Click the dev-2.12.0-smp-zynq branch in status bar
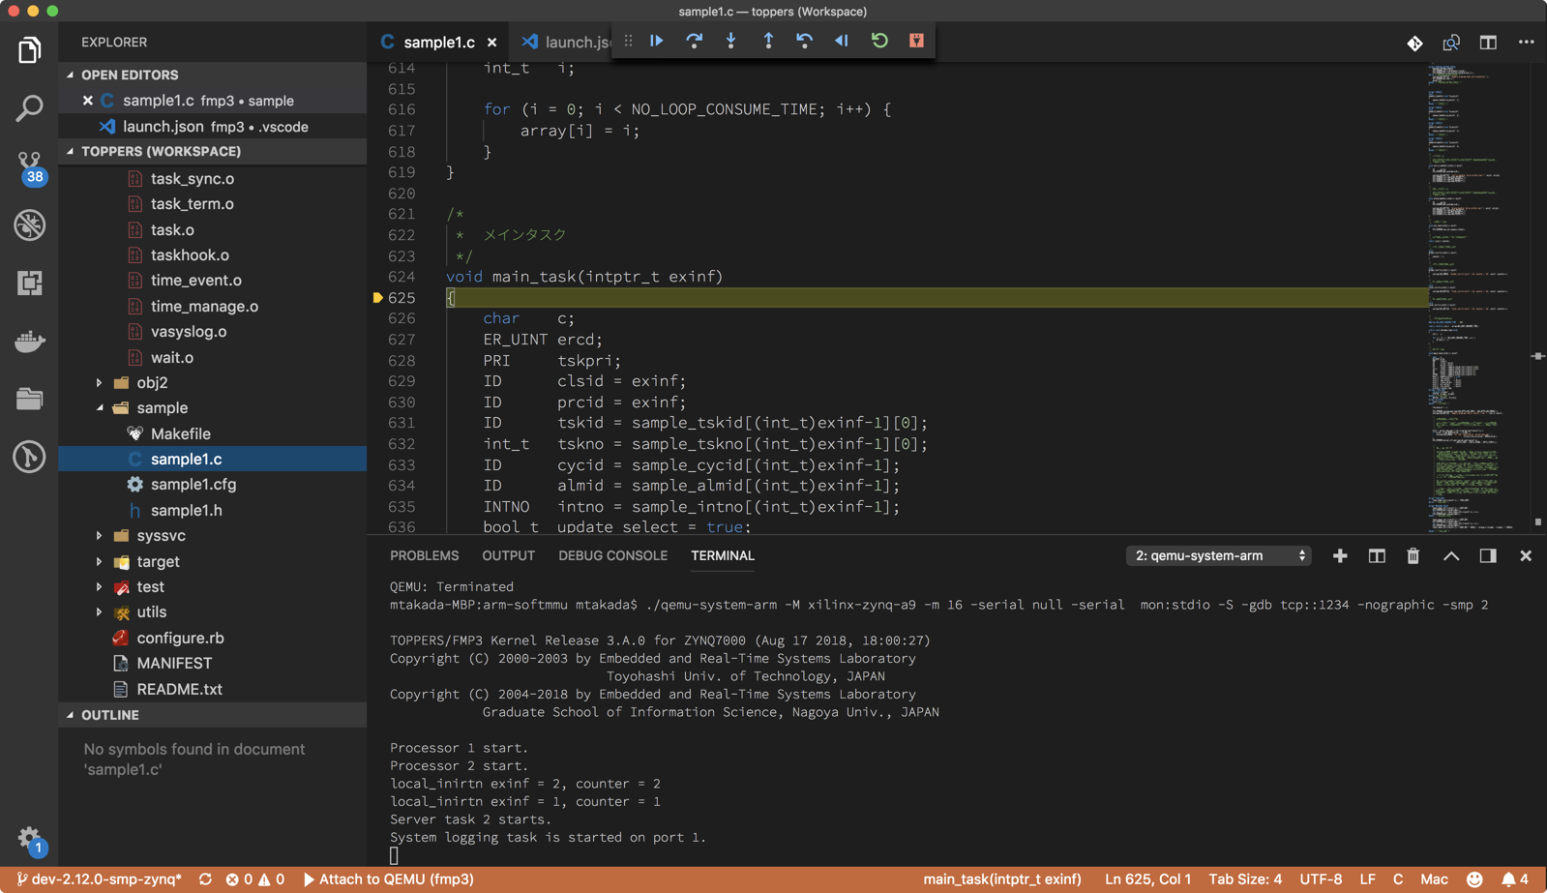Image resolution: width=1547 pixels, height=893 pixels. [x=100, y=879]
